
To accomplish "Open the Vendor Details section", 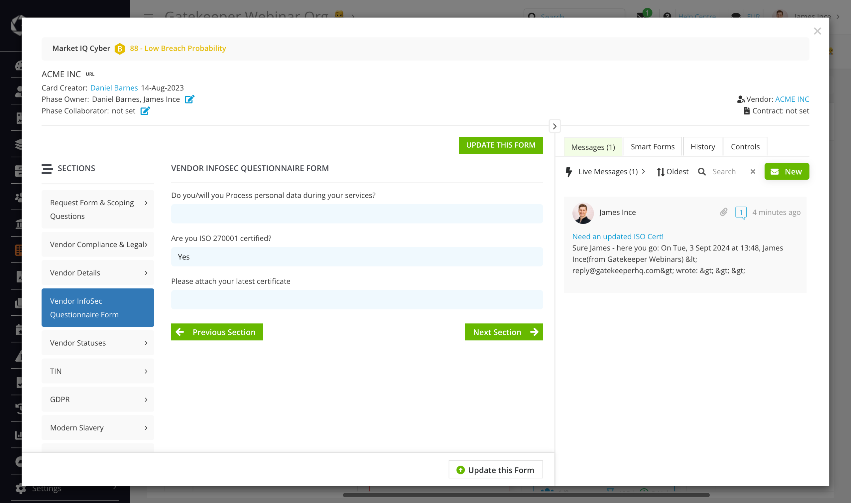I will pos(97,273).
